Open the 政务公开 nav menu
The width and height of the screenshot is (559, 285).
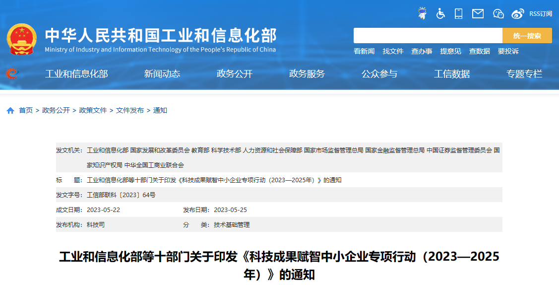coord(235,74)
